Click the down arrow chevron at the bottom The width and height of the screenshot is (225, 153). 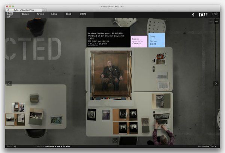[115, 141]
